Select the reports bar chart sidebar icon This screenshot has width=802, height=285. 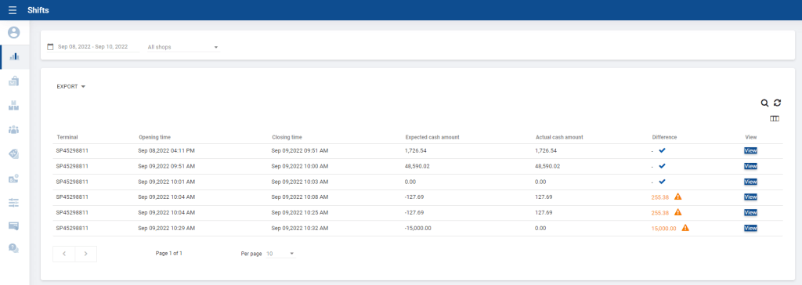pos(14,56)
